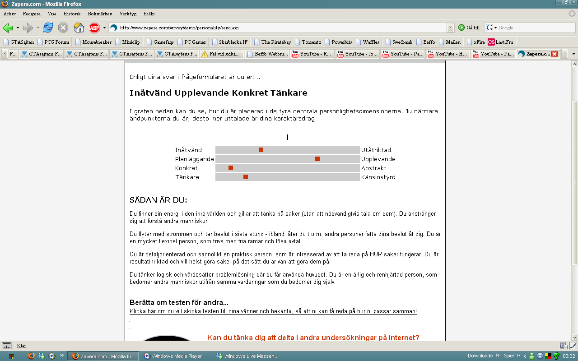Close the Zapera.c... tab with red X
The width and height of the screenshot is (578, 361).
(555, 54)
